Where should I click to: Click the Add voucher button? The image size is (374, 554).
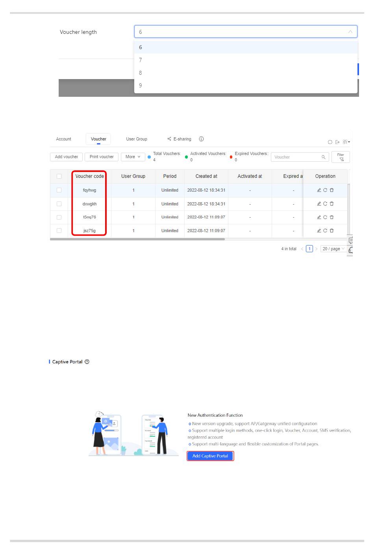[66, 157]
